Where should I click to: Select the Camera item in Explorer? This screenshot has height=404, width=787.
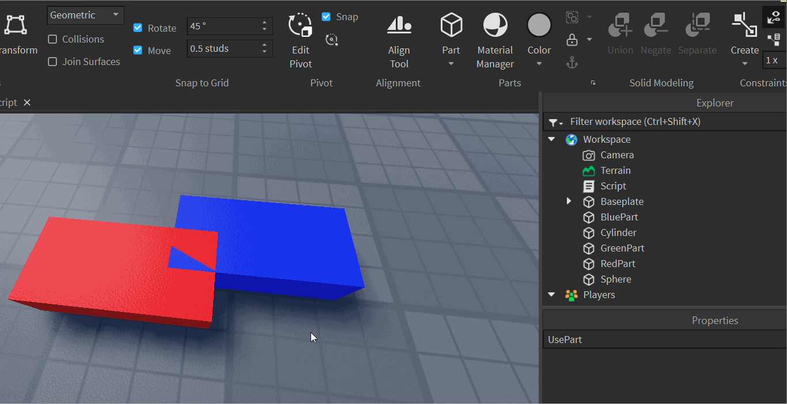(617, 155)
